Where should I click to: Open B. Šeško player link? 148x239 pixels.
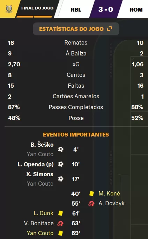tap(42, 145)
